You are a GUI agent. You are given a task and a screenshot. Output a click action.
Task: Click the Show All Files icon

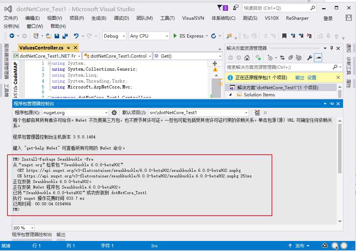[299, 58]
